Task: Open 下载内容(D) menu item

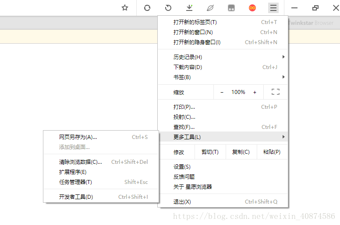Action: [x=223, y=67]
